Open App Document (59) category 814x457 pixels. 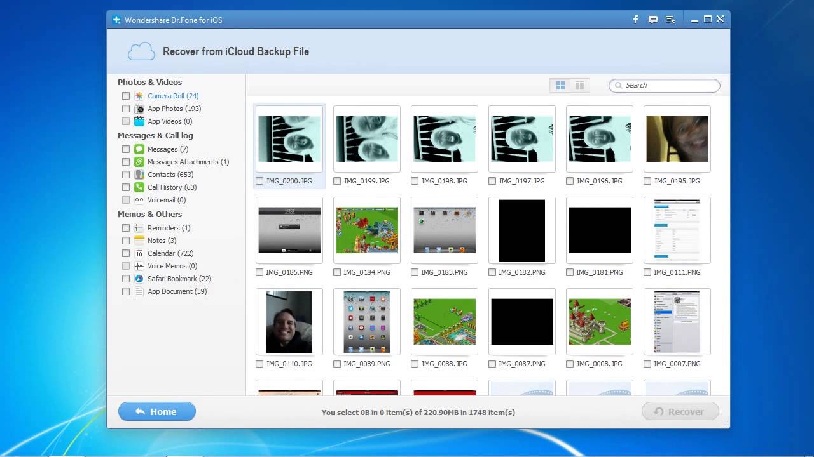177,291
